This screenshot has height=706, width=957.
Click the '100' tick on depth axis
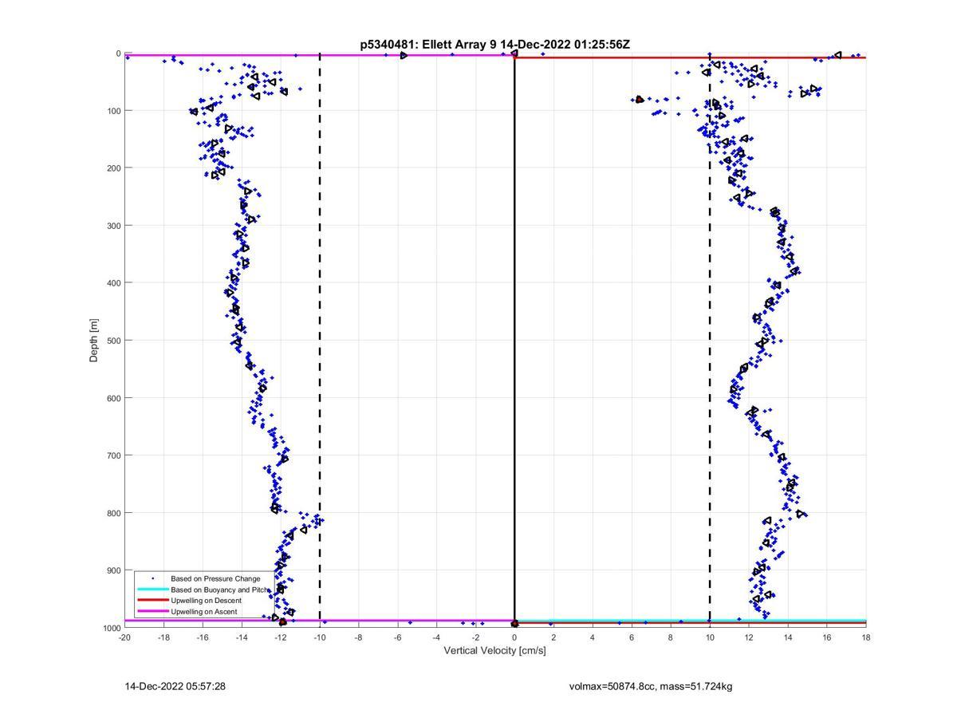(114, 110)
